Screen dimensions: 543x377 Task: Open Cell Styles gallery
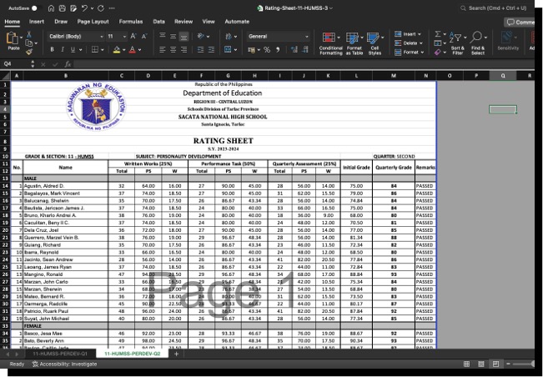coord(375,43)
